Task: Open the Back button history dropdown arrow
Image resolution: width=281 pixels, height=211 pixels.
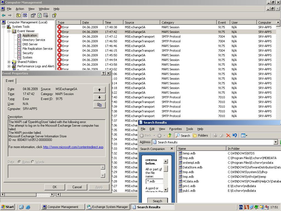Action: tap(154, 135)
